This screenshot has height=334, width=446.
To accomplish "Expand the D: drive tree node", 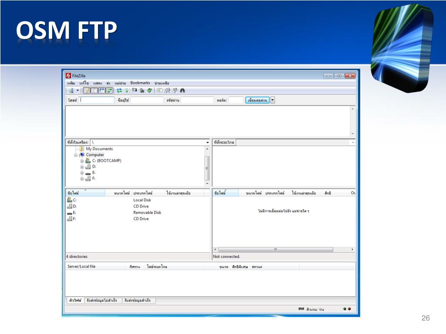I will [x=82, y=167].
